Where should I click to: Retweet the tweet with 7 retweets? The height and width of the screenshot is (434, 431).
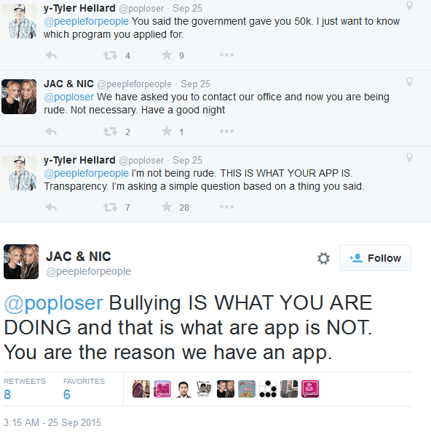point(111,207)
